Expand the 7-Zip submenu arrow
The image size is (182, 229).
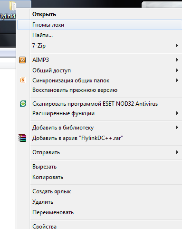tap(177, 46)
